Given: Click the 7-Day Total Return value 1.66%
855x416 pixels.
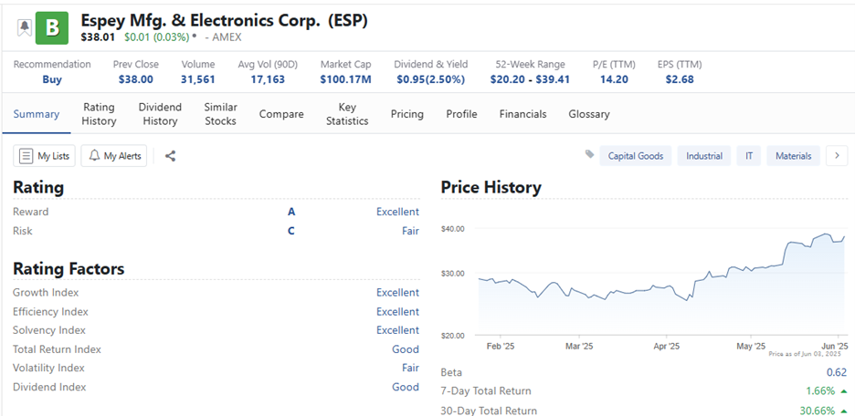Looking at the screenshot, I should 820,391.
